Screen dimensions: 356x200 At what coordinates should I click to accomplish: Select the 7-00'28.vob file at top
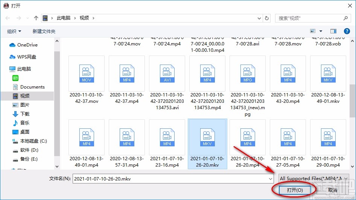(328, 42)
